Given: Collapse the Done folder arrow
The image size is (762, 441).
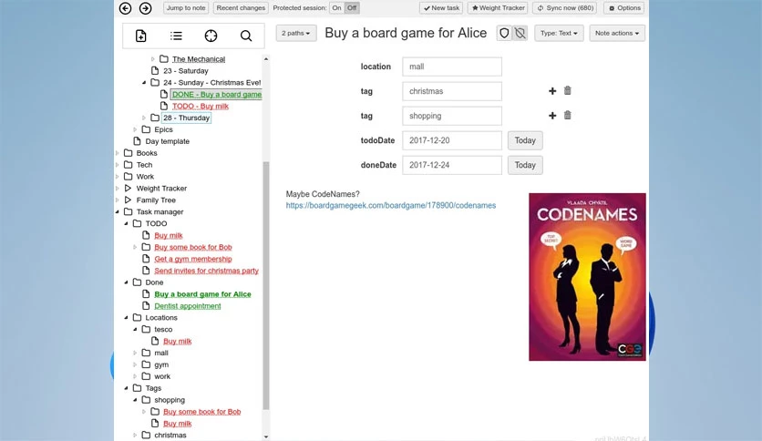Looking at the screenshot, I should [126, 282].
